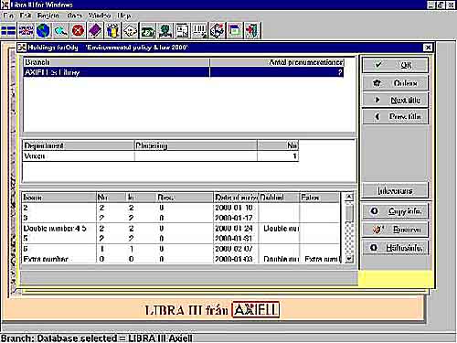
Task: Click the document form toolbar icon
Action: 182,31
